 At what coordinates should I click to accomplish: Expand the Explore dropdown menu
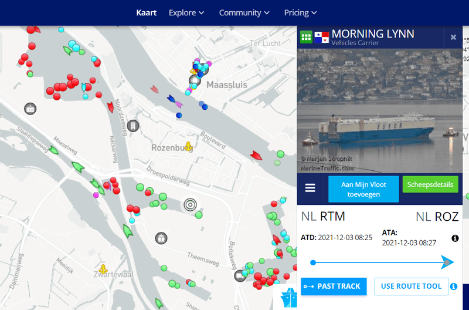(186, 13)
